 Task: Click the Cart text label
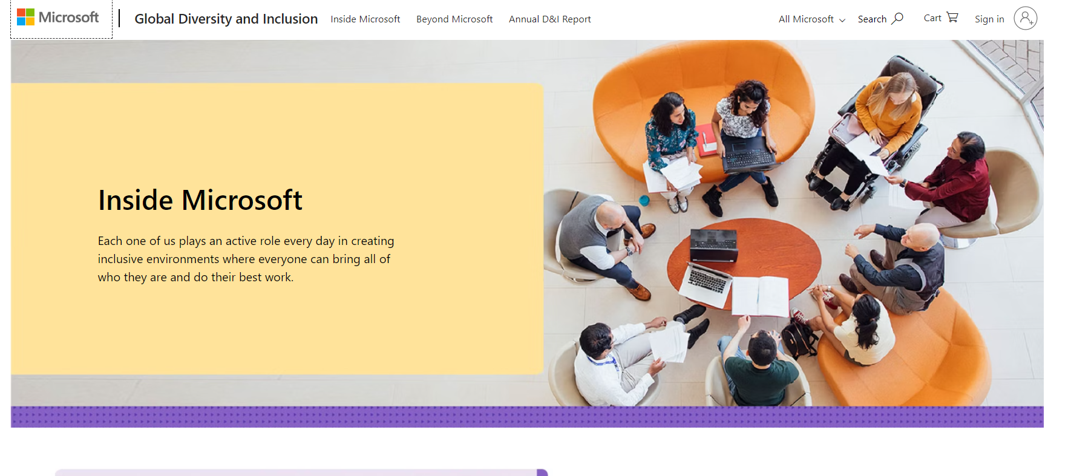pyautogui.click(x=932, y=18)
